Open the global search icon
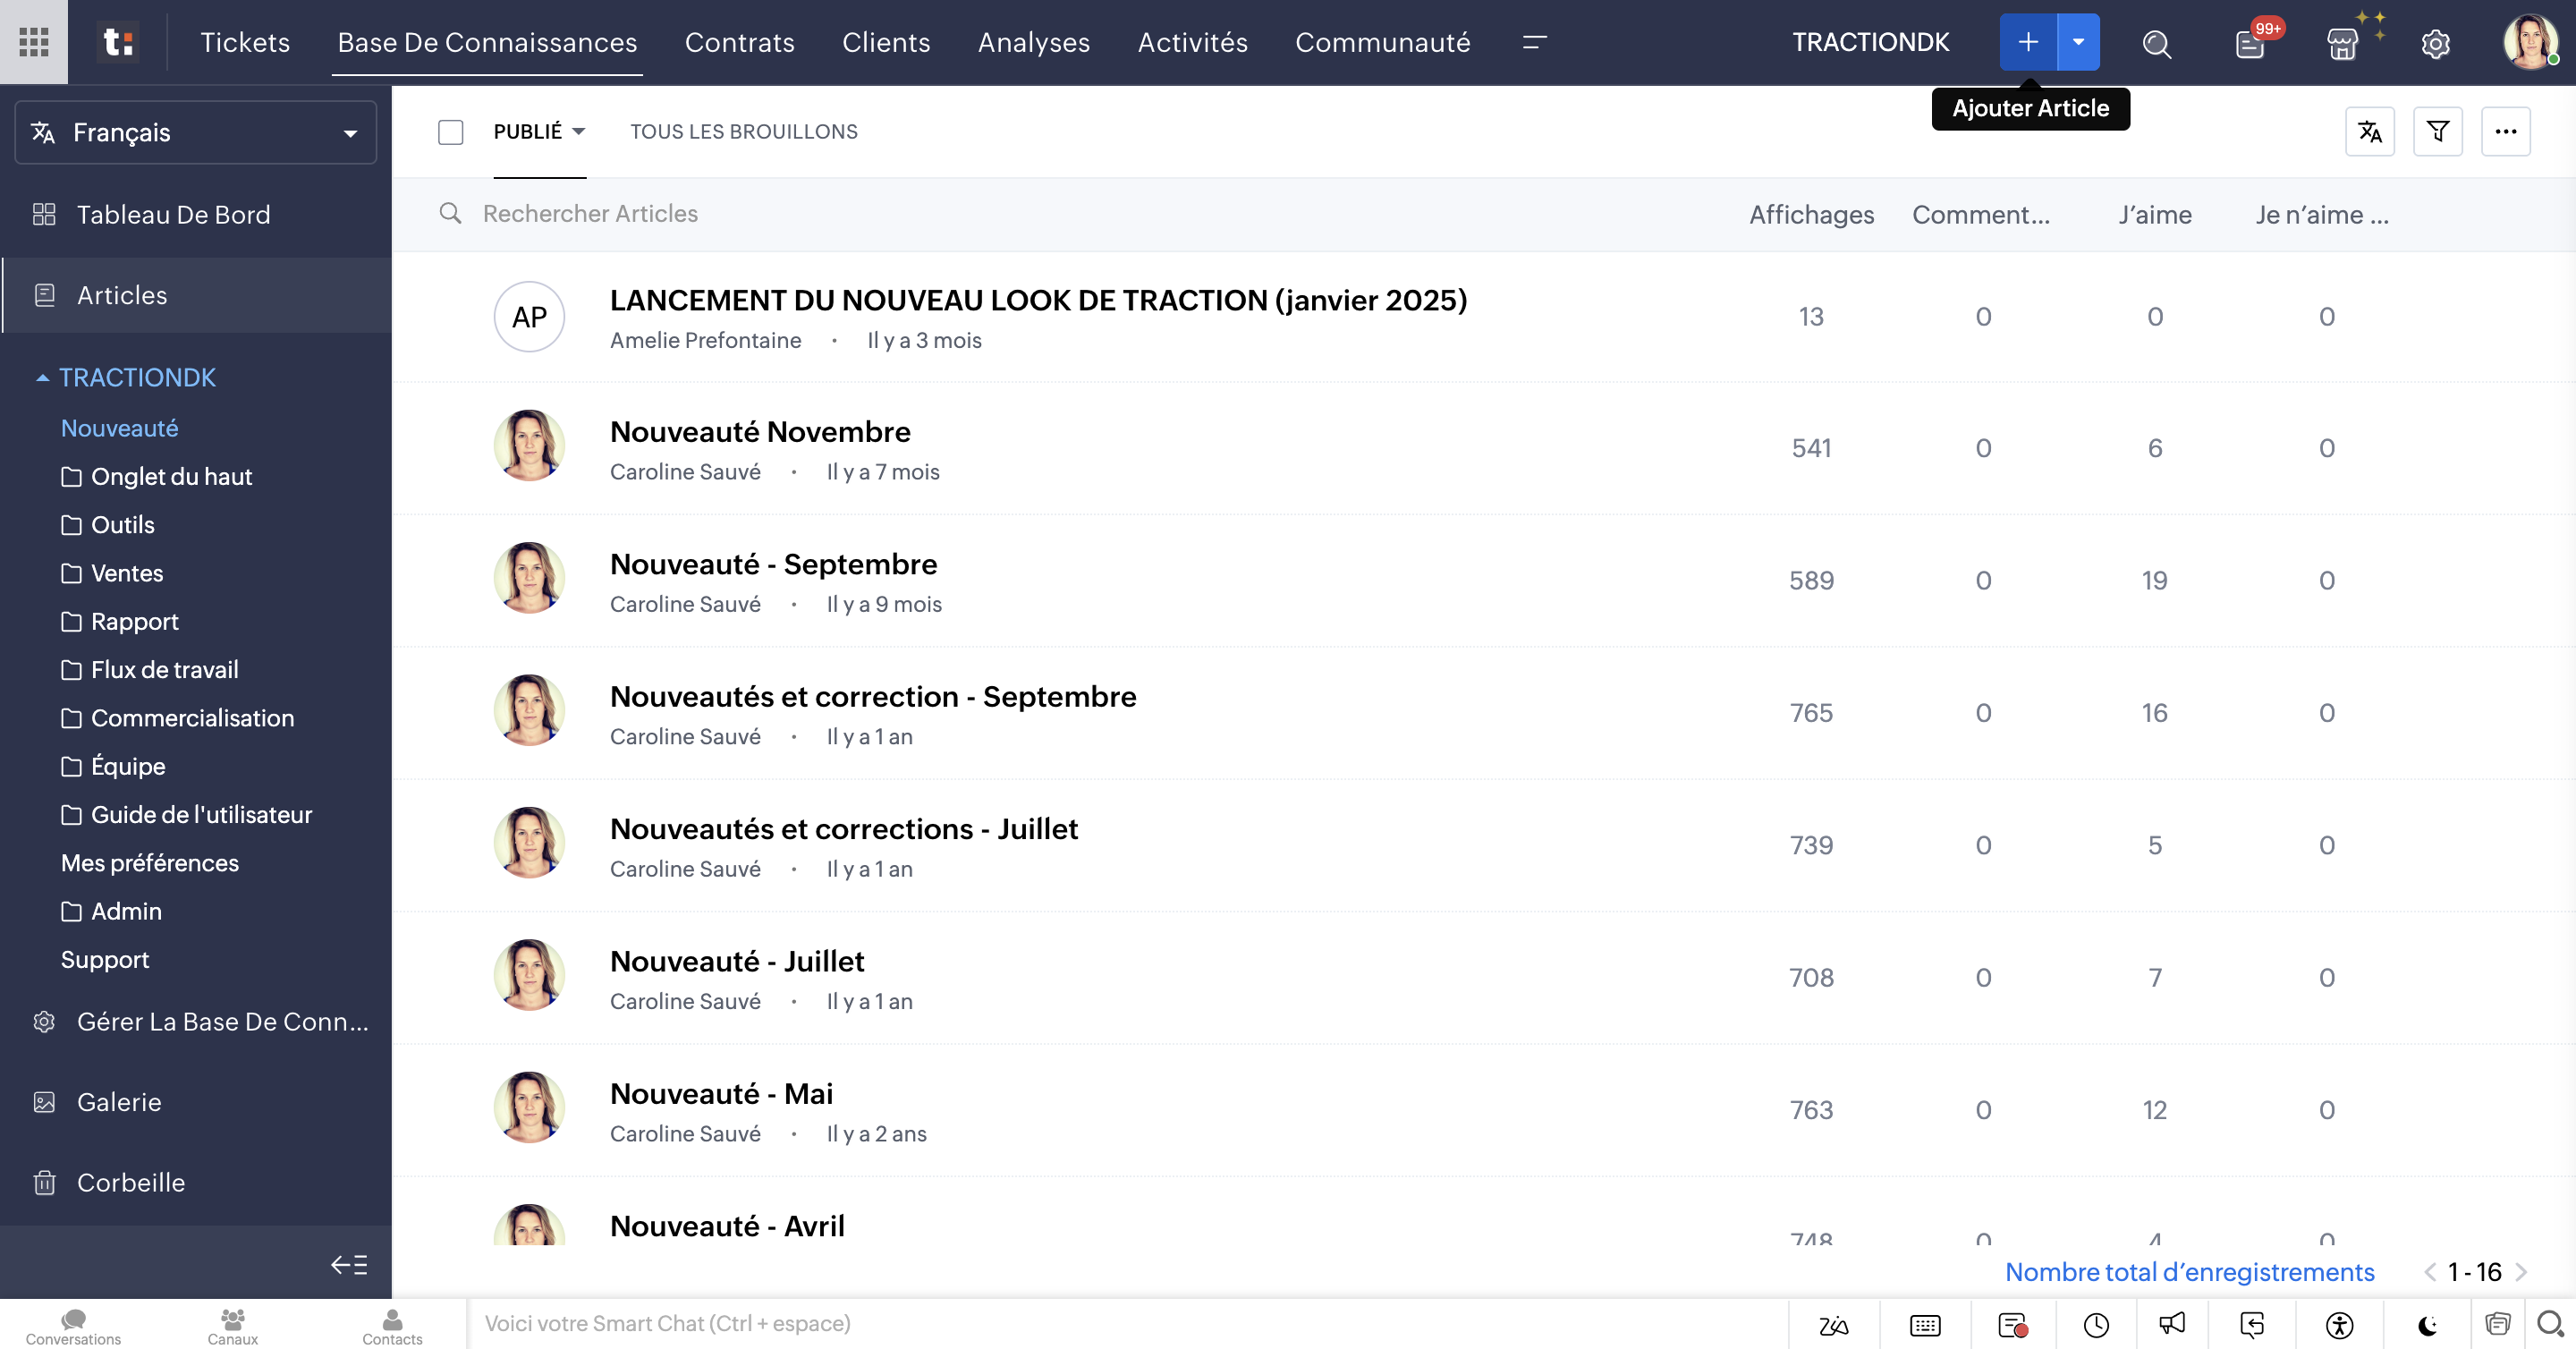 [2157, 43]
